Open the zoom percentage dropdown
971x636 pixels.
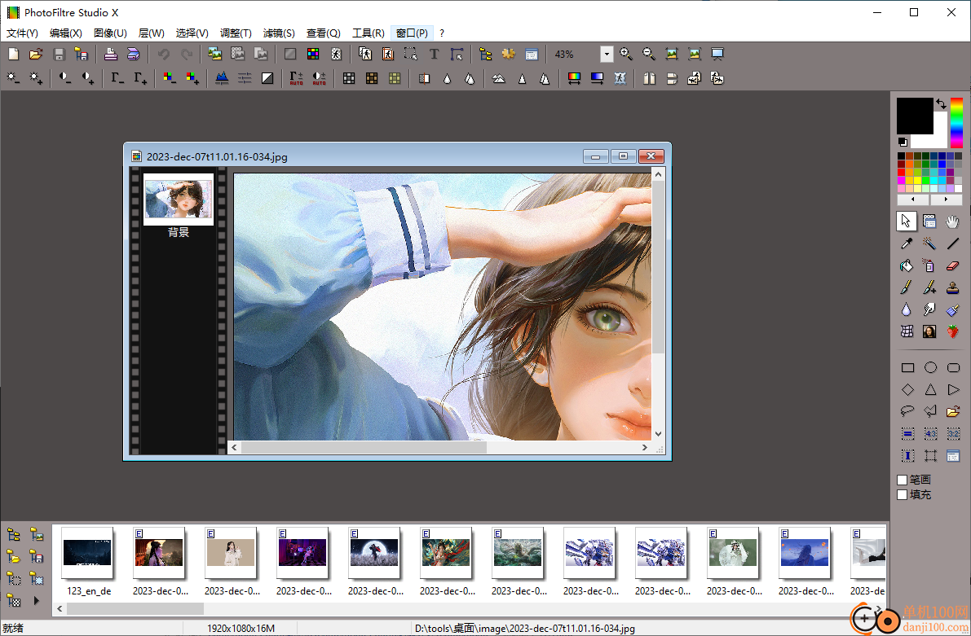point(607,55)
